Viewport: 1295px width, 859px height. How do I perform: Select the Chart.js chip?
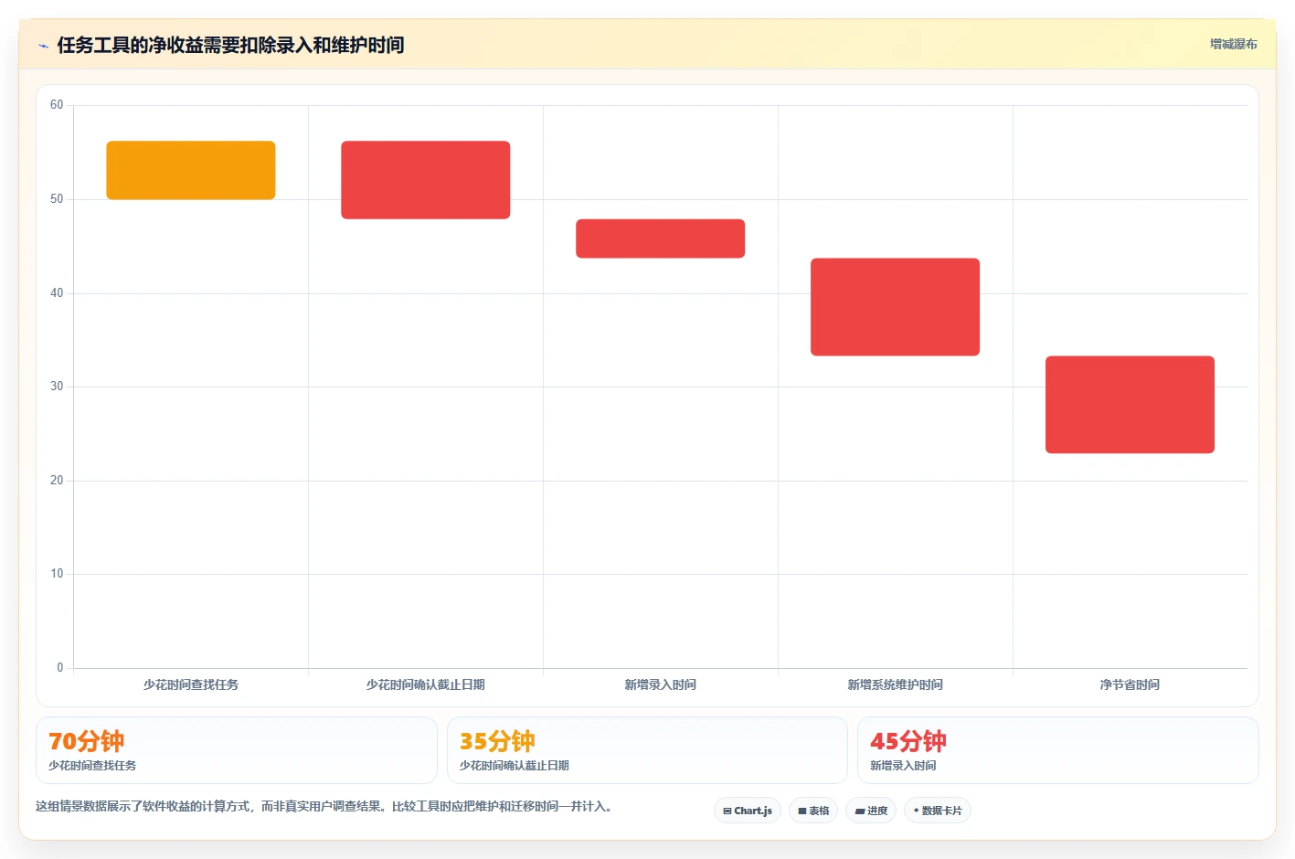tap(748, 811)
